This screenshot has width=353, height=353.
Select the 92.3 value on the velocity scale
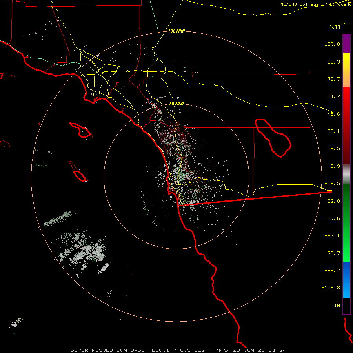click(334, 62)
